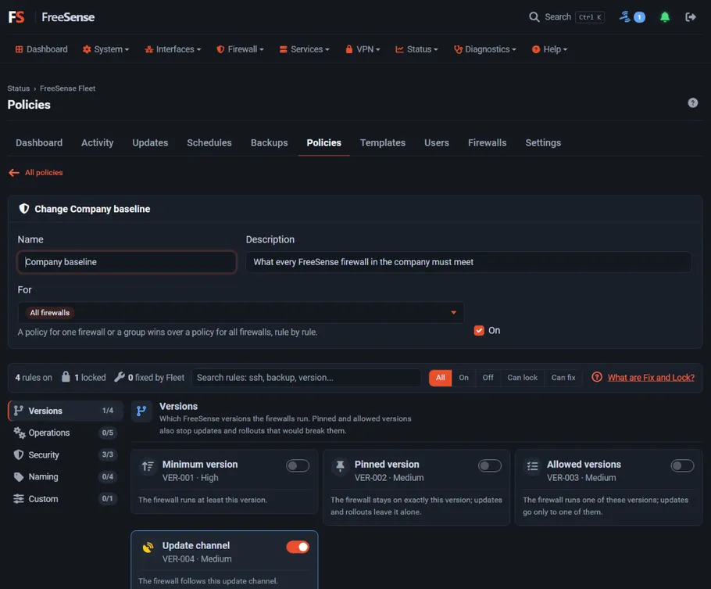Enable the Minimum version toggle

coord(298,465)
